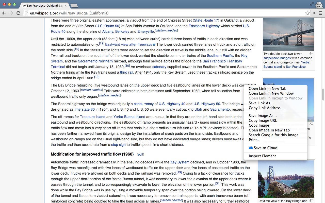Click the suspension bridges link in the caption
The width and height of the screenshot is (325, 203).
tap(277, 58)
